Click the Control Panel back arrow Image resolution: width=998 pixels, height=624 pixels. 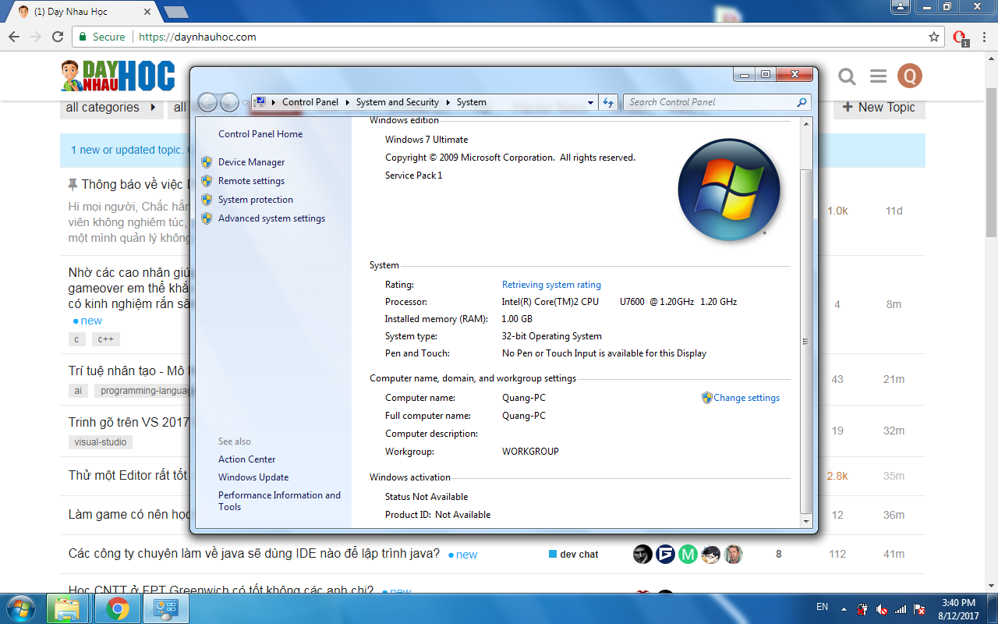tap(207, 102)
